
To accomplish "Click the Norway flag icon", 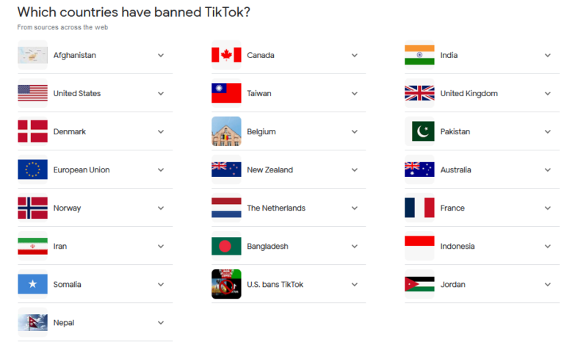I will click(32, 208).
